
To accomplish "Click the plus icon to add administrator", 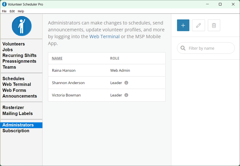I will [183, 25].
